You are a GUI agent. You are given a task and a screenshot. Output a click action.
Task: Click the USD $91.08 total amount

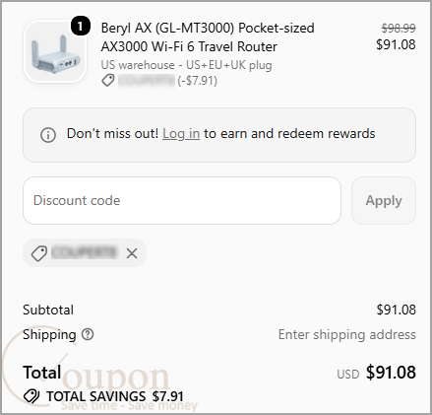tap(377, 373)
